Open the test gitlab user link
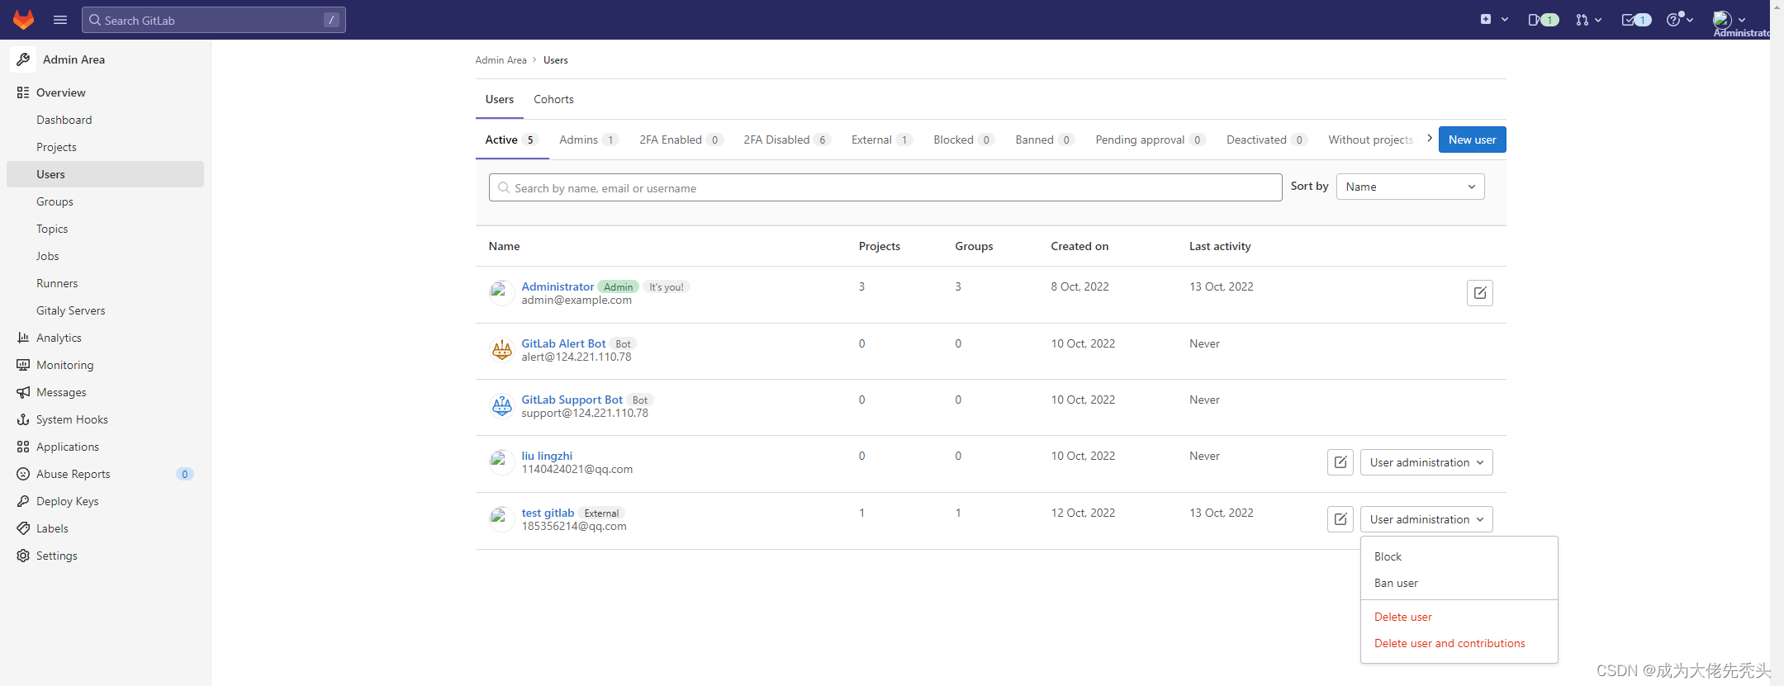The height and width of the screenshot is (686, 1784). (548, 513)
